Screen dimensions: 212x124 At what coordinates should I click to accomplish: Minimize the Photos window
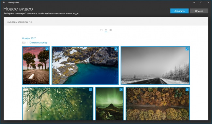pos(194,2)
